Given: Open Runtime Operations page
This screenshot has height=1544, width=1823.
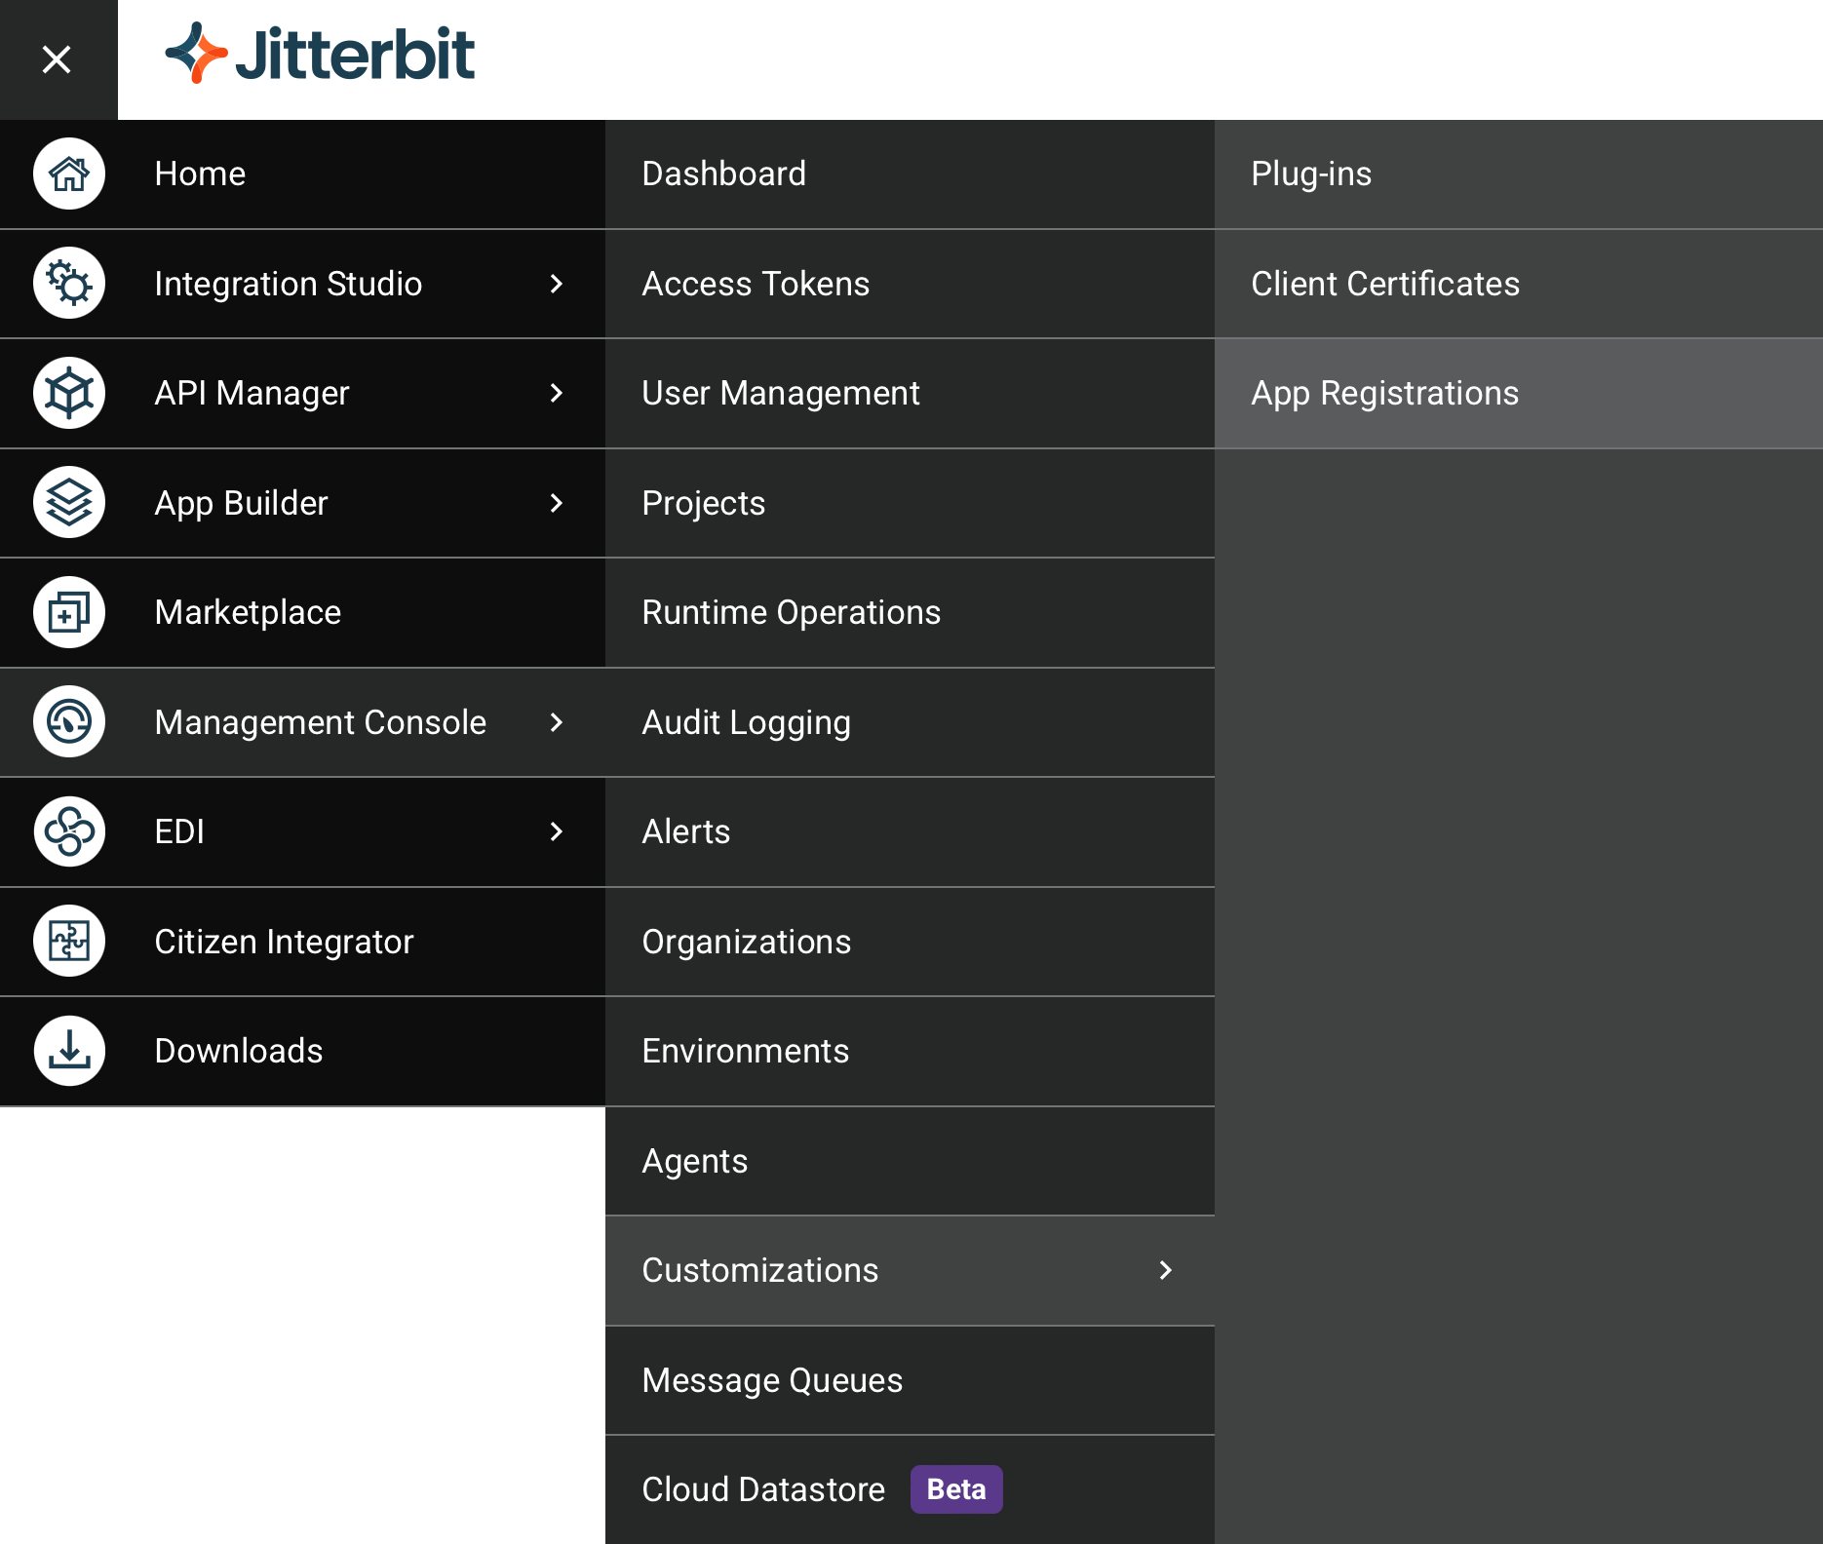Looking at the screenshot, I should [910, 613].
